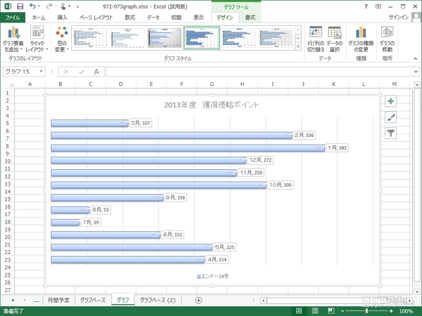Zoom in with the plus button
Image resolution: width=422 pixels, height=316 pixels.
(x=391, y=311)
